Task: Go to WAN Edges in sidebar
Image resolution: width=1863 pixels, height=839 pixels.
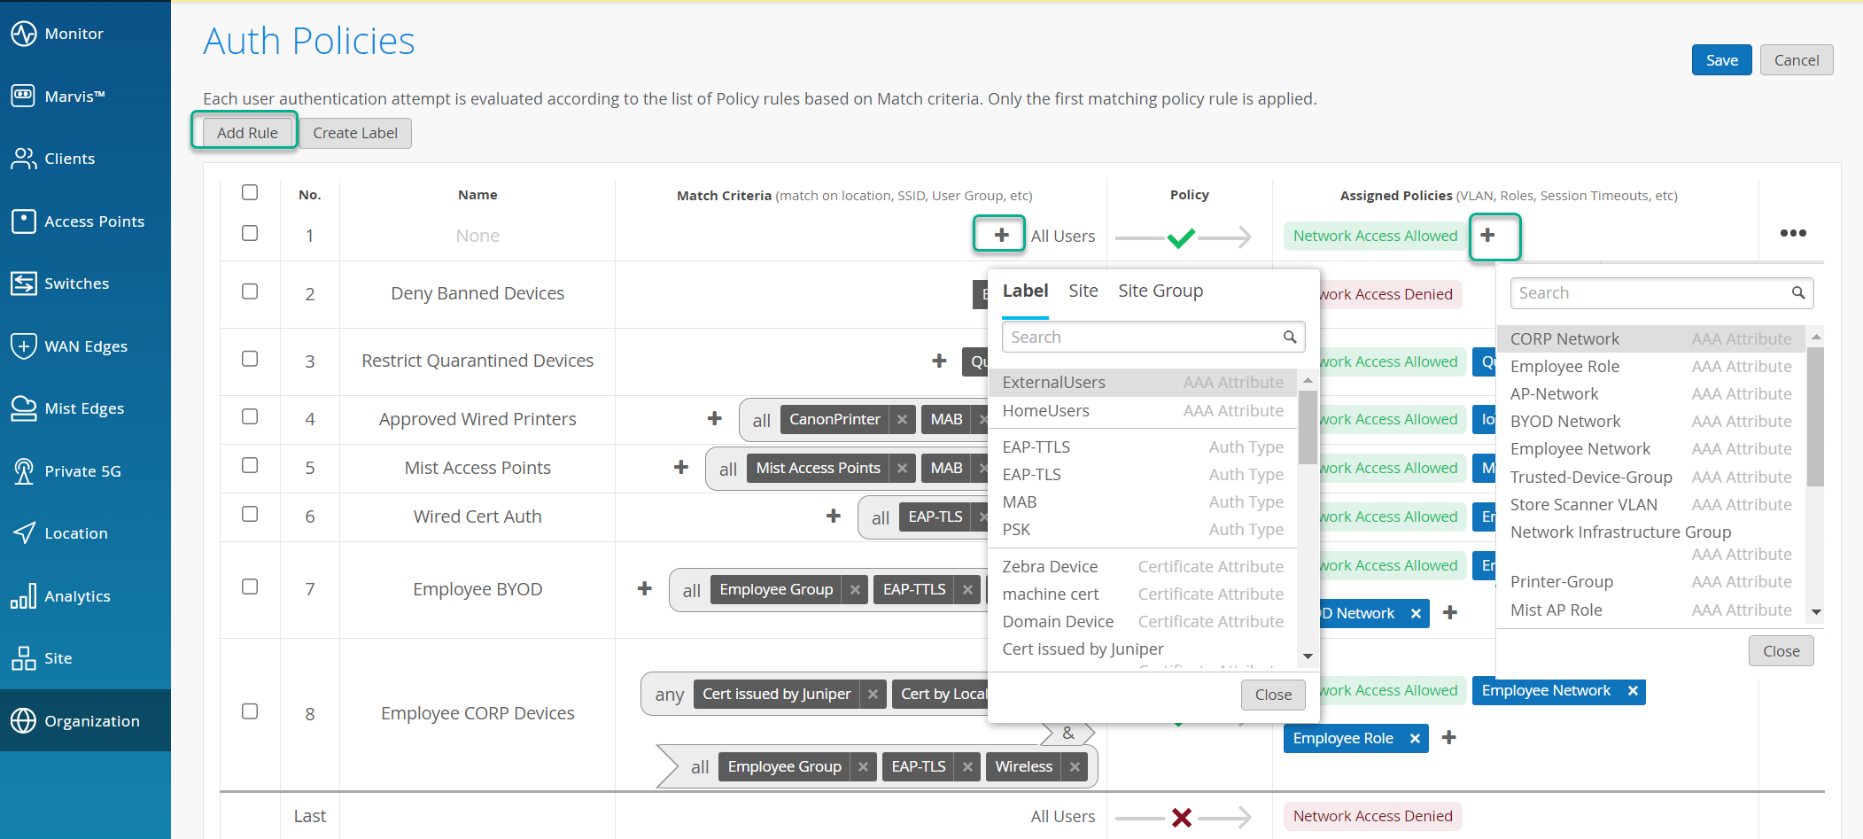Action: (x=85, y=346)
